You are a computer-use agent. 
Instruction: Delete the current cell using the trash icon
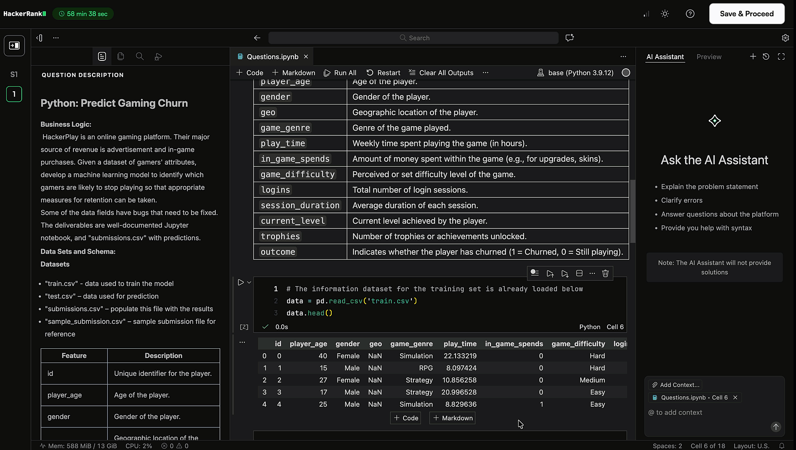click(x=605, y=273)
